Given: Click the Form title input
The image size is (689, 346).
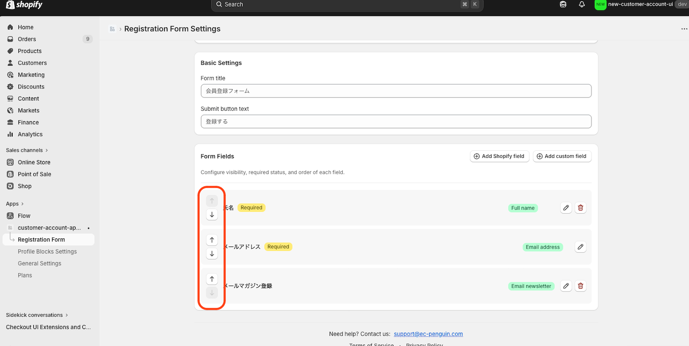Looking at the screenshot, I should [396, 91].
